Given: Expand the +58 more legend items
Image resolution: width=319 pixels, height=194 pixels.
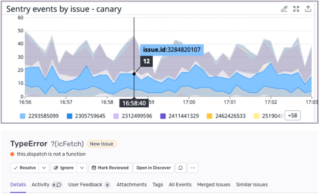Looking at the screenshot, I should coord(292,115).
